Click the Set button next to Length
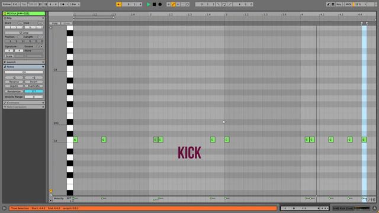 (40, 37)
